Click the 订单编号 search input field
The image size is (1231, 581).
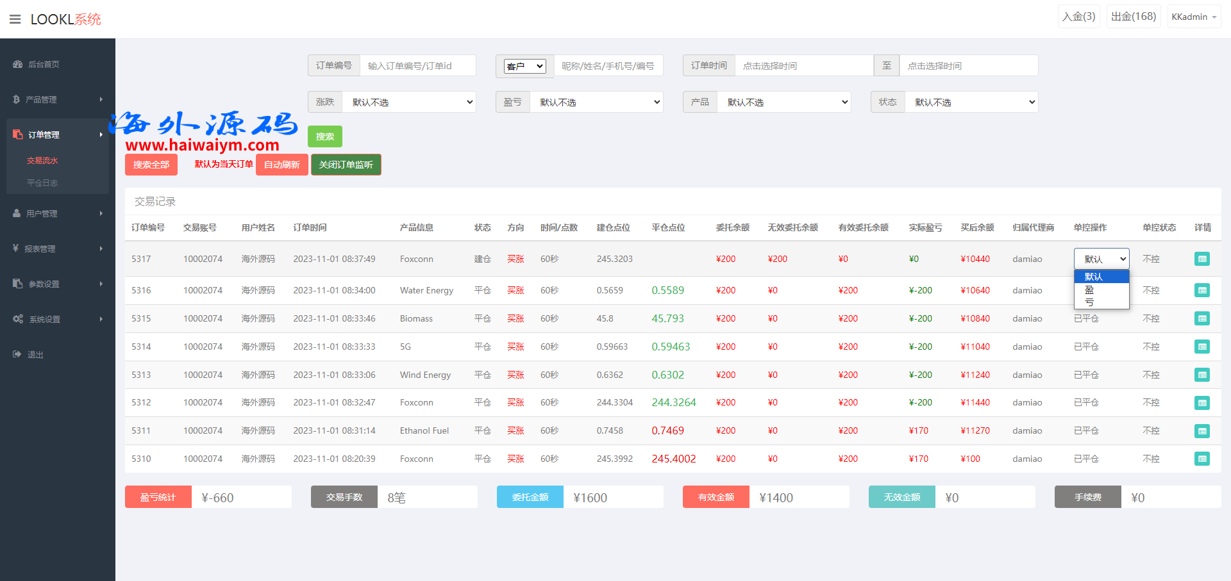[417, 65]
